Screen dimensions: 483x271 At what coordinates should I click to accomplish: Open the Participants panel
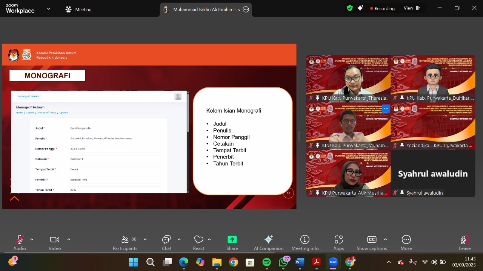click(125, 242)
